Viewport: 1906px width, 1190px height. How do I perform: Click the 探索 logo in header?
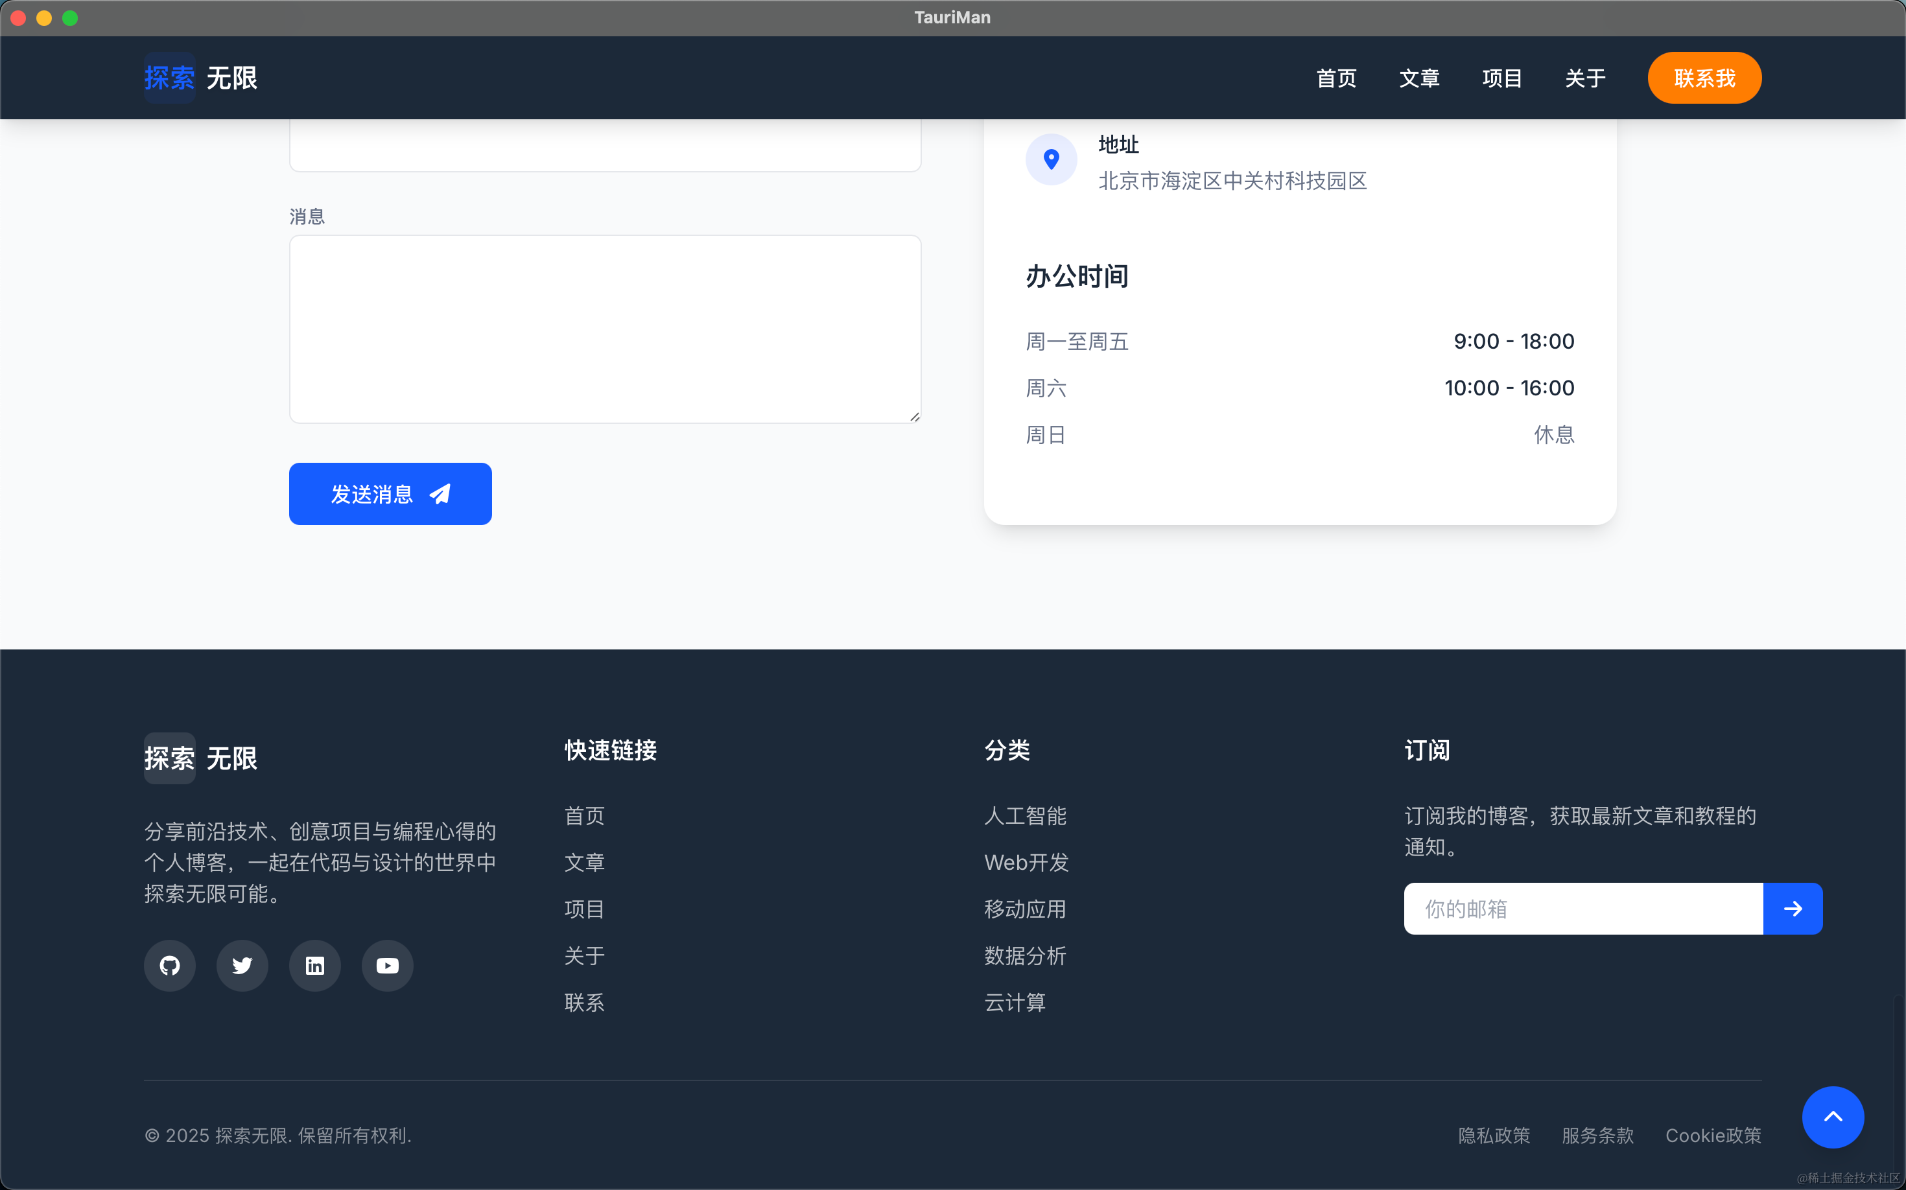click(169, 78)
